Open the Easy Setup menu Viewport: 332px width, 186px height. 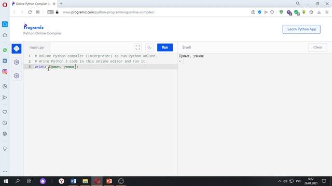327,12
